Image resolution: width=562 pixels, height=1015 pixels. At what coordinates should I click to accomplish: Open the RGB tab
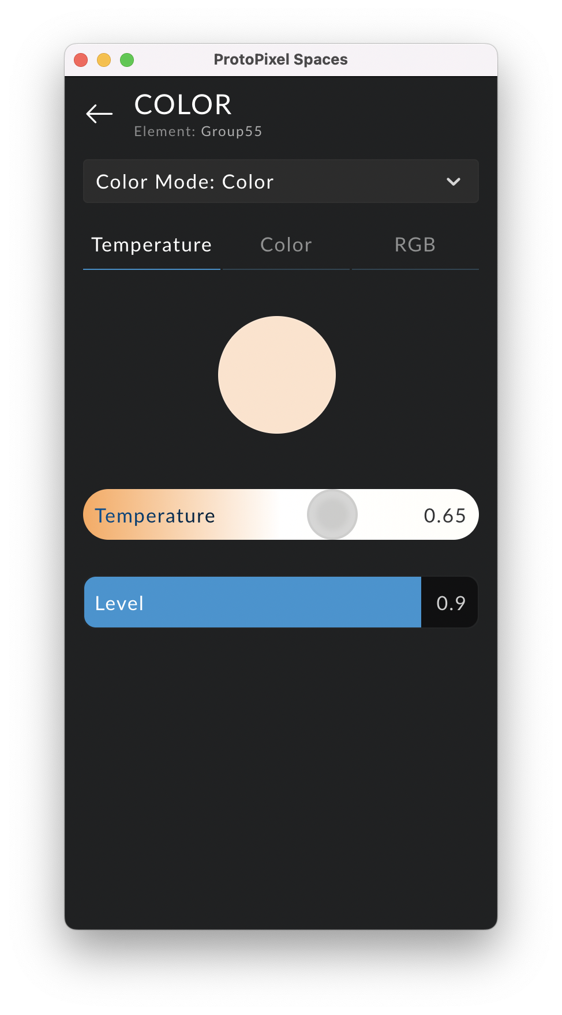point(415,245)
